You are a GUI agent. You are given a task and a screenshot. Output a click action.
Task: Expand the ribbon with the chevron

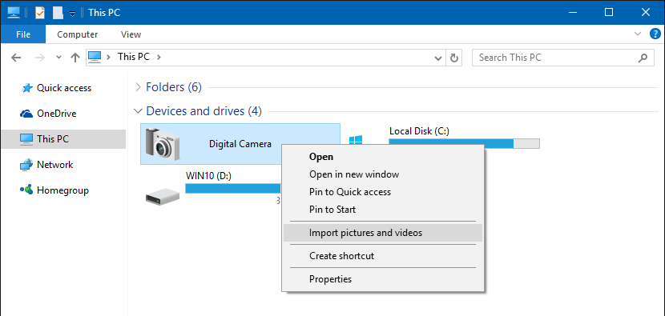point(638,34)
